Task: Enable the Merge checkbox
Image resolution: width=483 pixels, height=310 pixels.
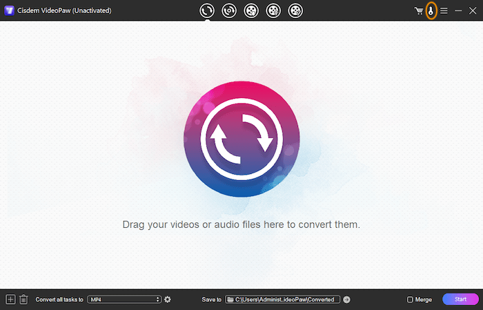Action: 410,300
